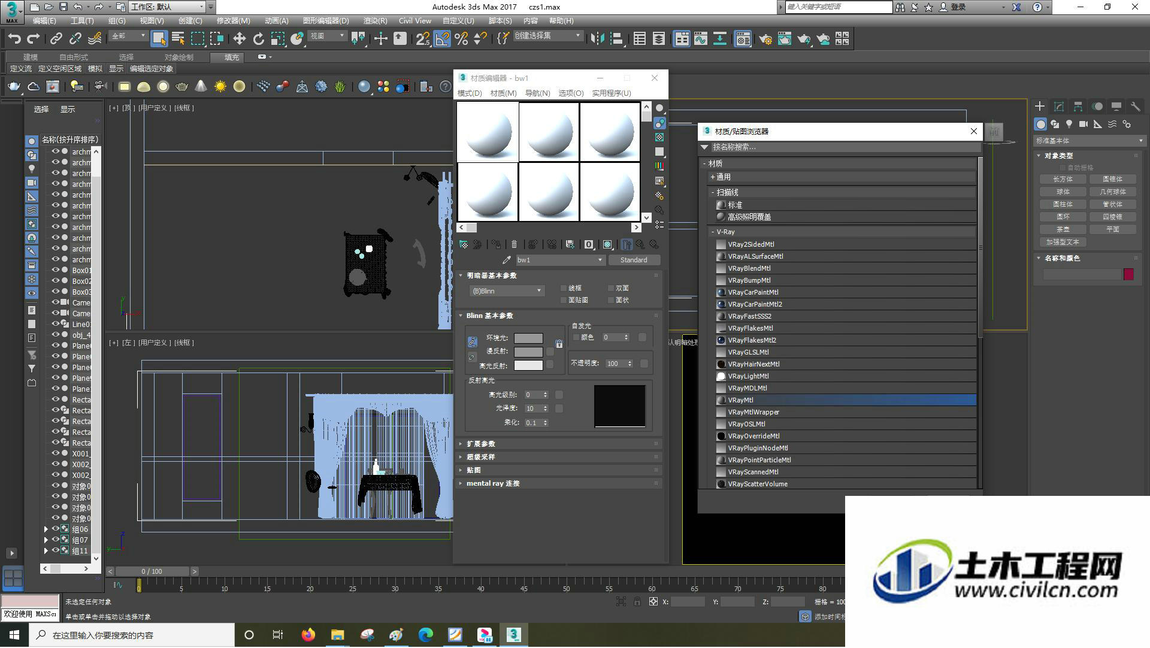This screenshot has width=1150, height=648.
Task: Click the Redo arrow in main toolbar
Action: point(34,39)
